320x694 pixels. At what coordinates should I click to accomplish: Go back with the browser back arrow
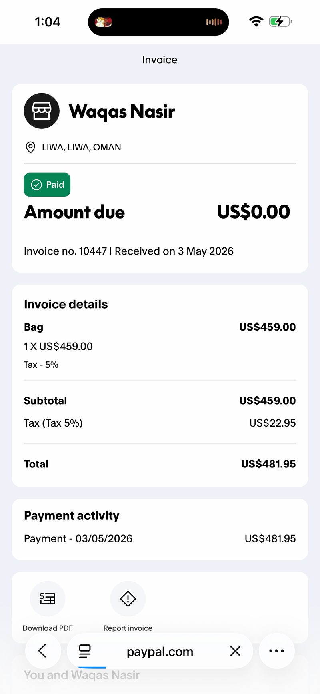click(x=43, y=651)
